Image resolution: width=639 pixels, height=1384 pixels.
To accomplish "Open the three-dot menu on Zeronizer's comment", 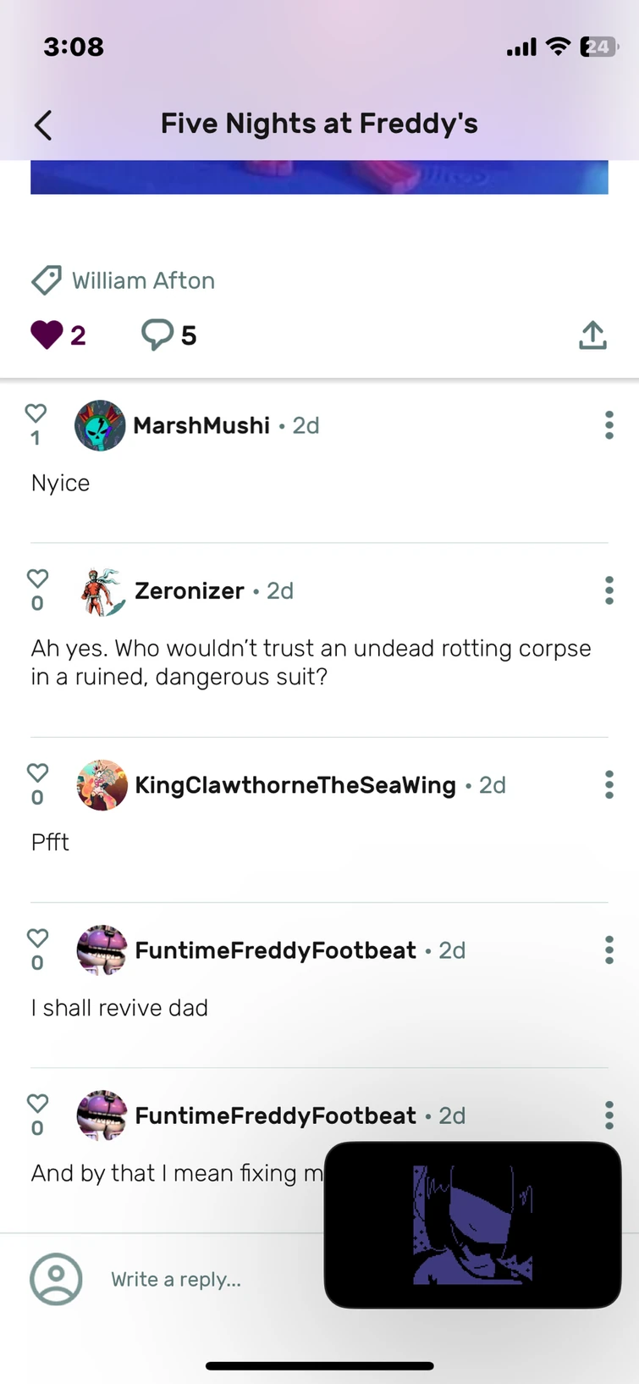I will tap(609, 590).
